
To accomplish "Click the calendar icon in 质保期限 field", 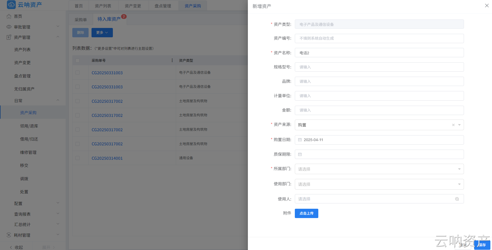I will point(300,154).
